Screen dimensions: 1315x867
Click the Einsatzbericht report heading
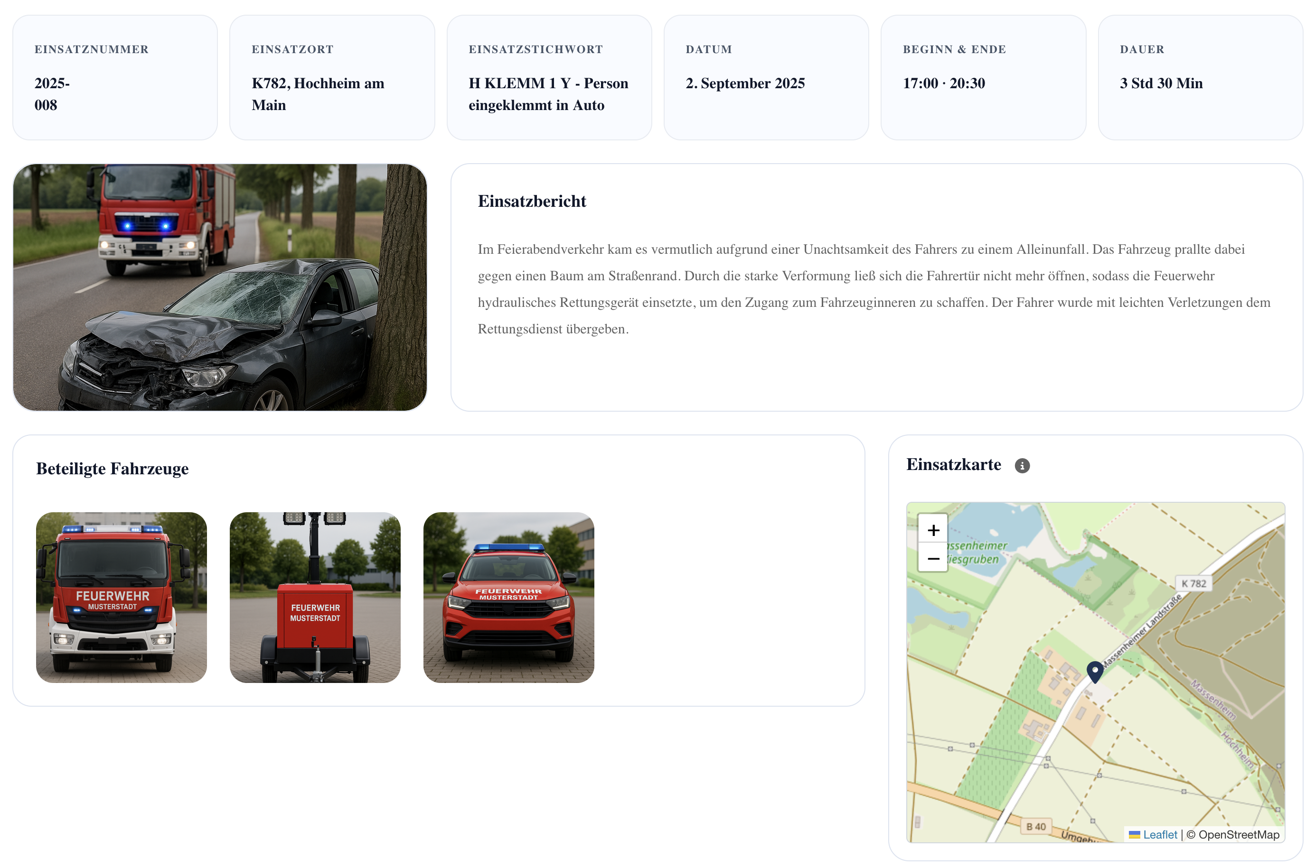tap(531, 201)
